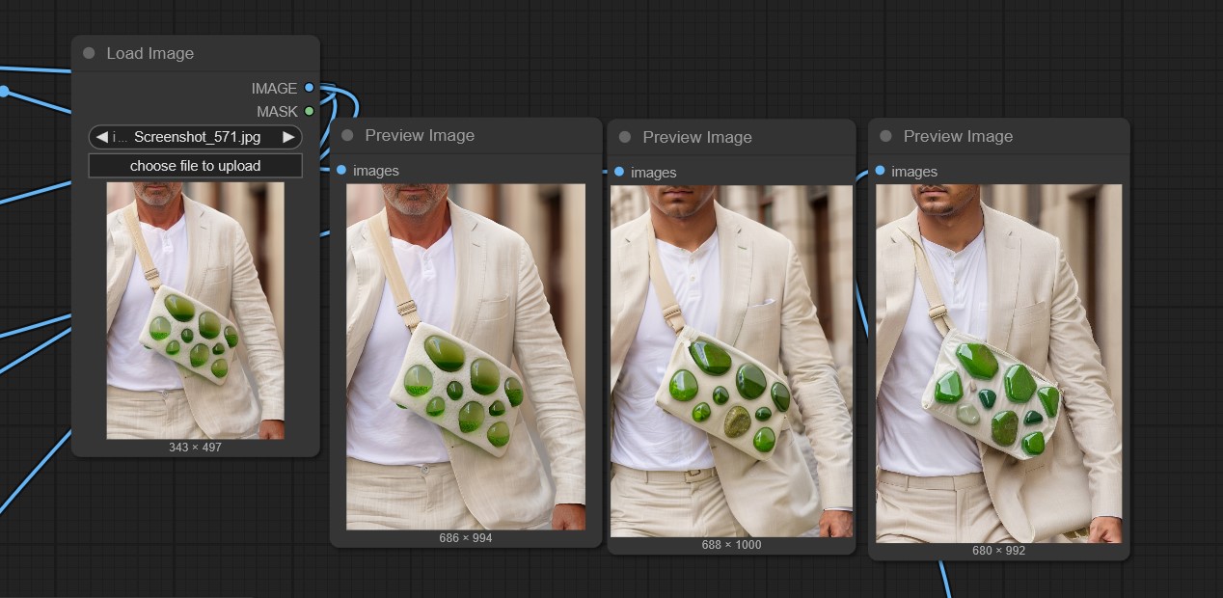Click the 688 × 1000 size label

point(732,545)
